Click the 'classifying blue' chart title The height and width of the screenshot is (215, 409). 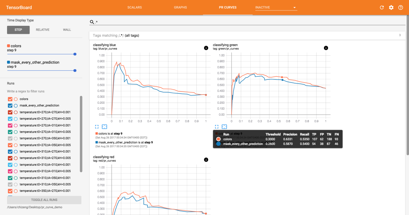(x=105, y=45)
